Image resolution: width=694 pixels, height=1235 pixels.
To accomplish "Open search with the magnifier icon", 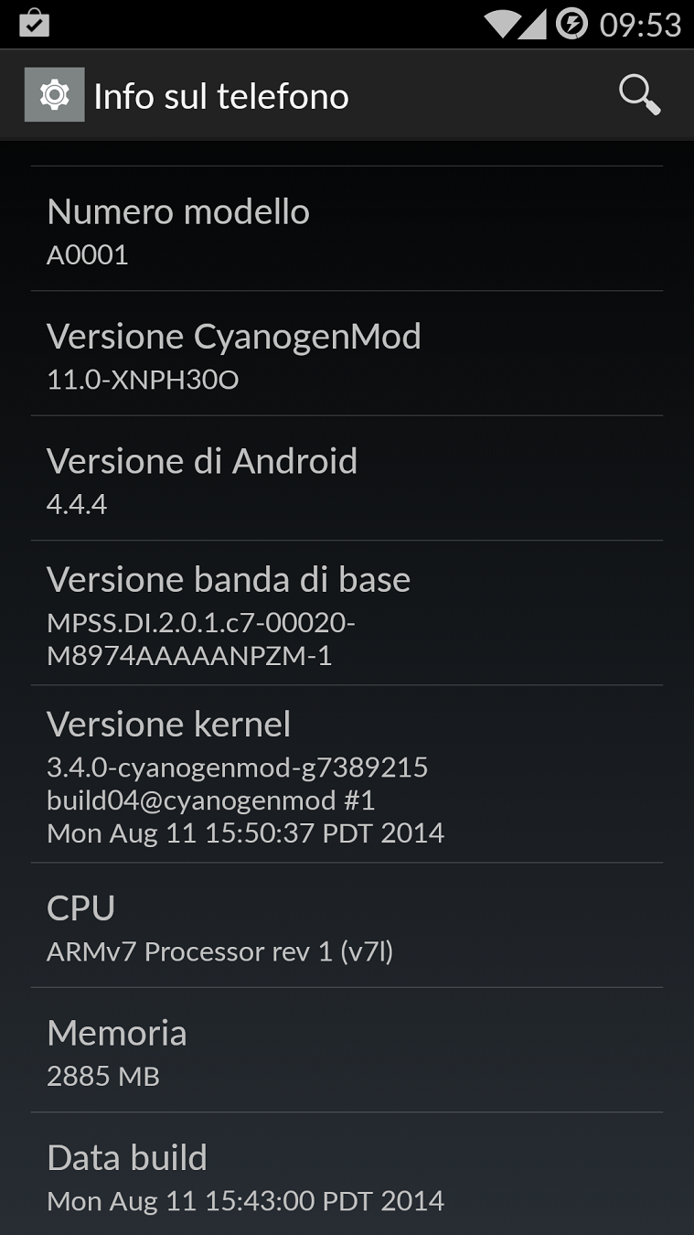I will (639, 95).
